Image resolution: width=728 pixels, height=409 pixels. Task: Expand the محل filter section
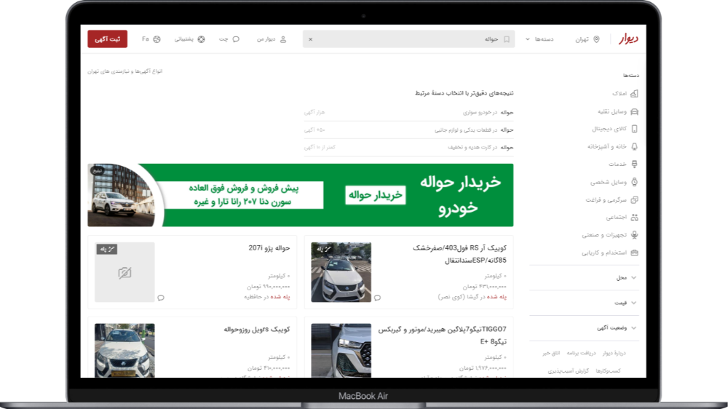[x=584, y=277]
